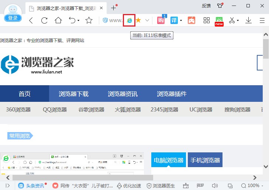Screen dimensions: 269x190
Task: Select the 首页 navigation tab
Action: point(24,94)
